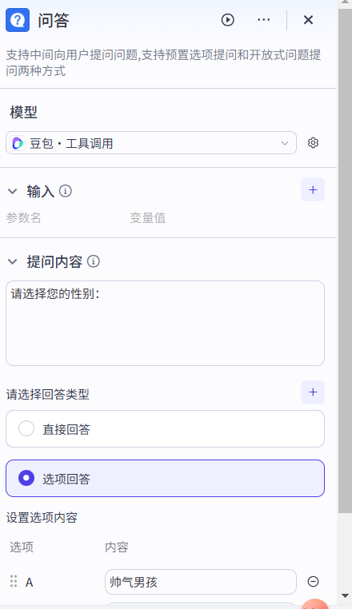
Task: Click the info icon beside 输入
Action: (66, 191)
